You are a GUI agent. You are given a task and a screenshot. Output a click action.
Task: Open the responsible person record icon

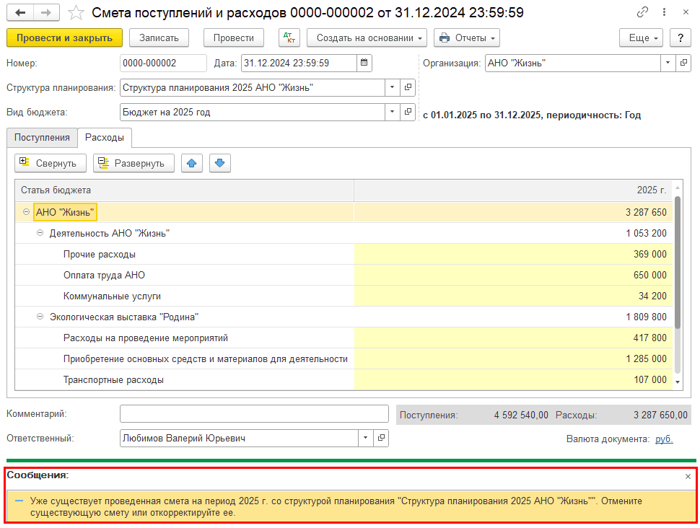tap(382, 438)
